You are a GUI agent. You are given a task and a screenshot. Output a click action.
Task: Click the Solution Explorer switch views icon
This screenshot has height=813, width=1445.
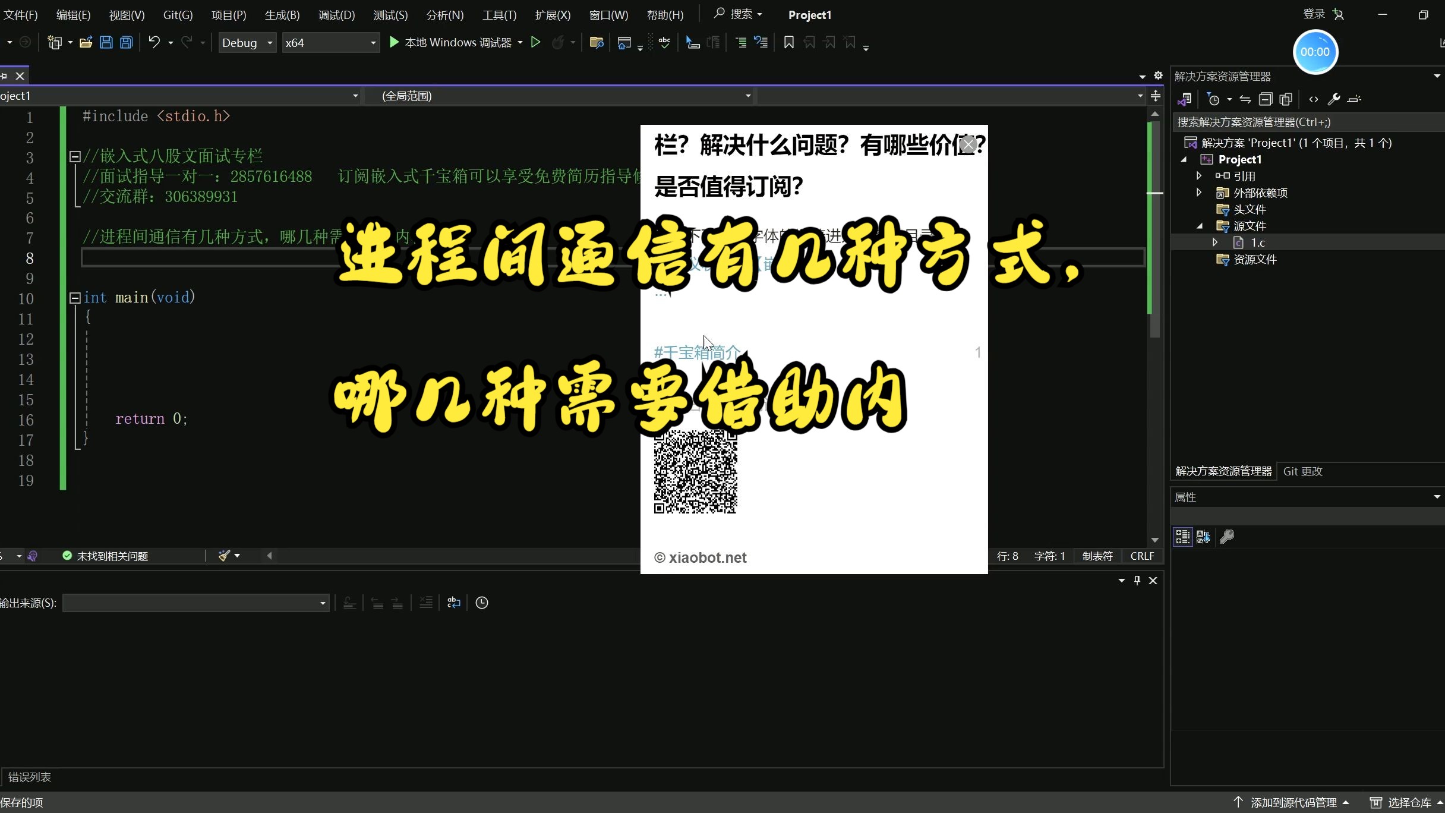[x=1185, y=99]
